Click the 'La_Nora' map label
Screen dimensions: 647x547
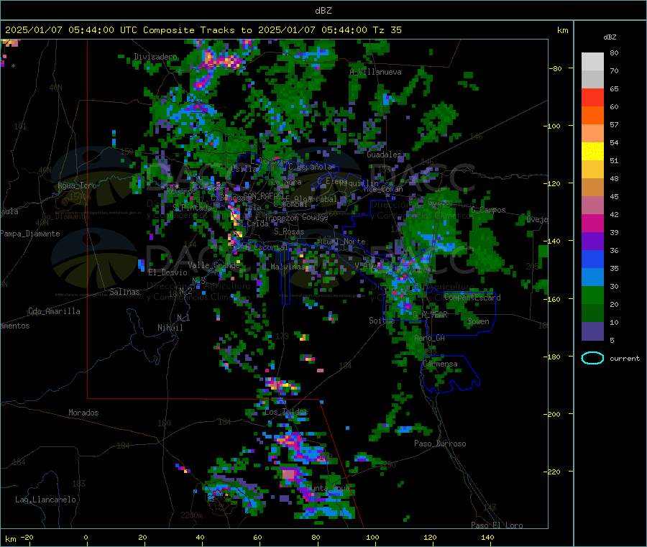click(x=286, y=183)
